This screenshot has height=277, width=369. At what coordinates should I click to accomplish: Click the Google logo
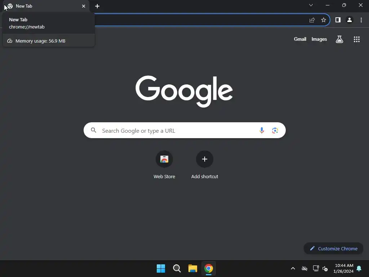tap(184, 91)
